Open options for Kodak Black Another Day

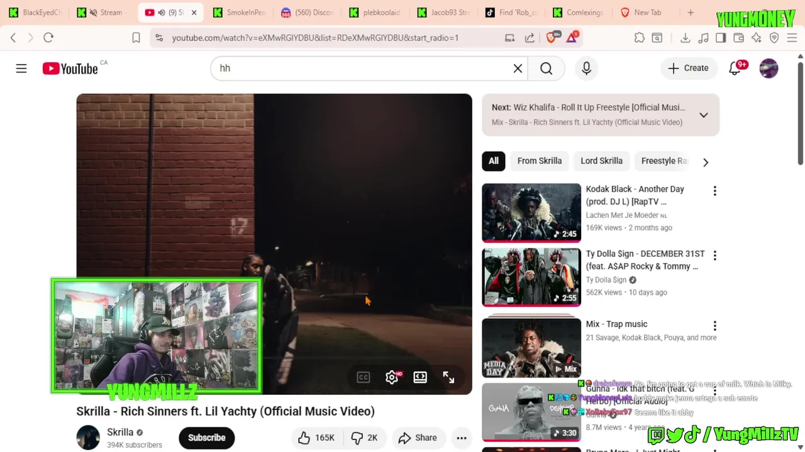[714, 191]
